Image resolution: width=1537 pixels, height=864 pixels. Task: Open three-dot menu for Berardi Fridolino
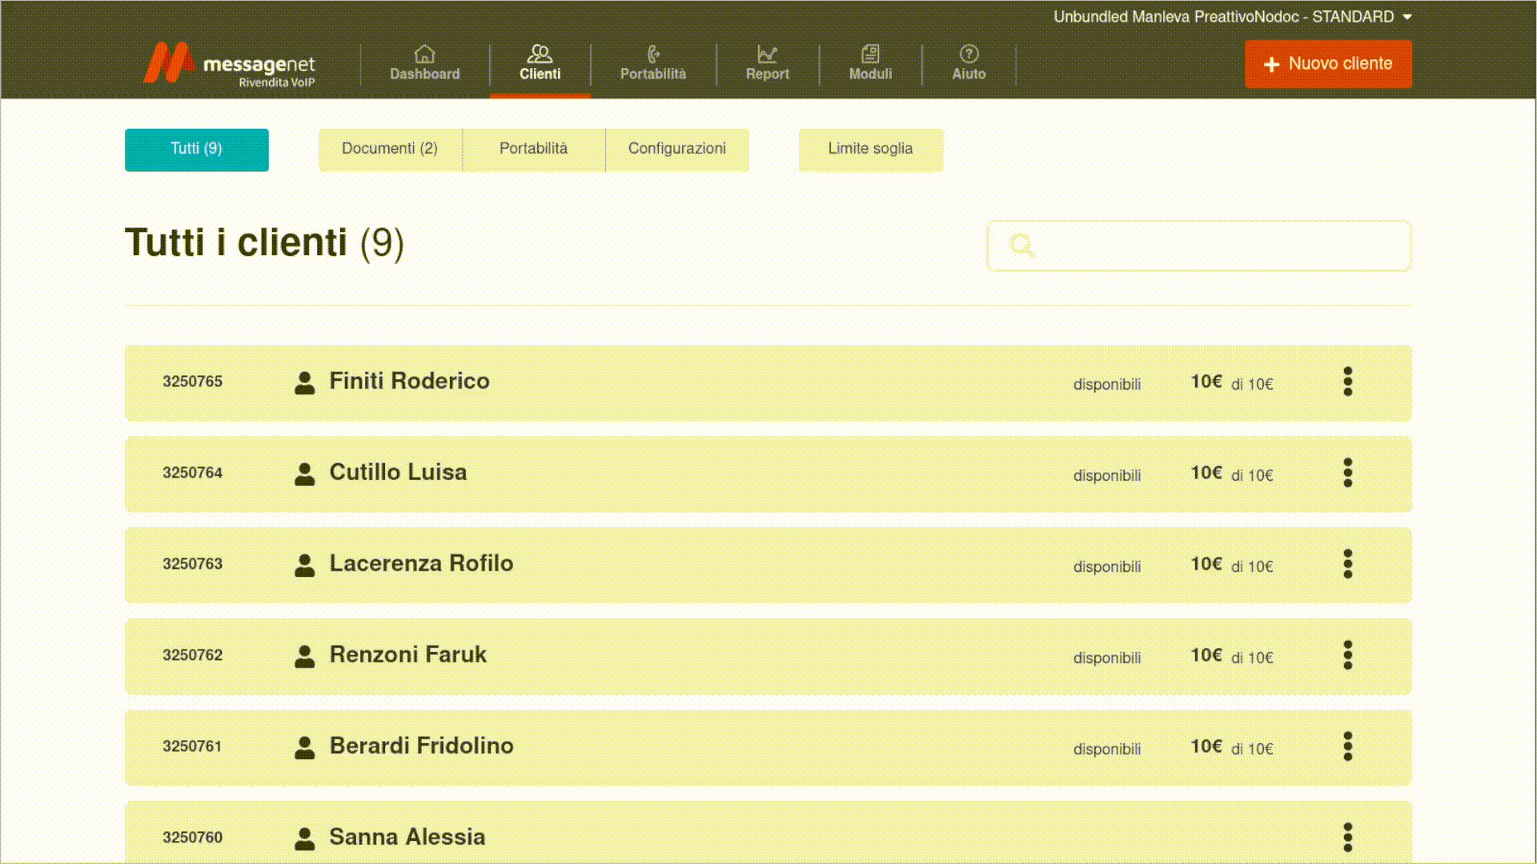tap(1347, 746)
